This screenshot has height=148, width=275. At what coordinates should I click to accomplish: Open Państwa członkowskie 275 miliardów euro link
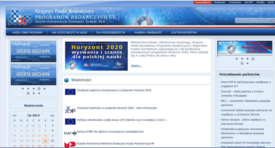(x=122, y=120)
